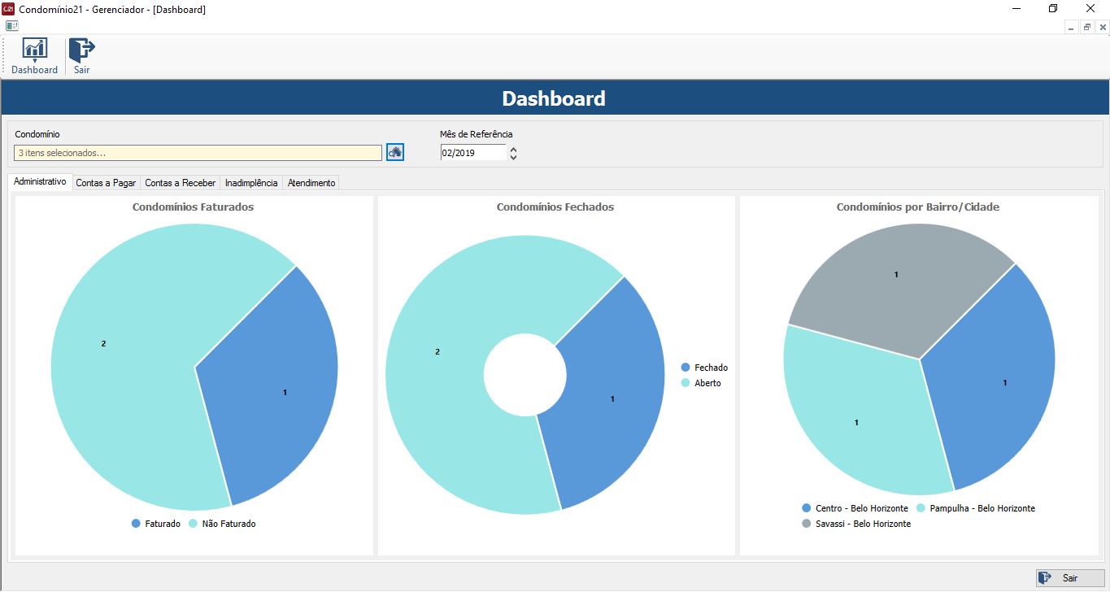This screenshot has height=592, width=1110.
Task: Click the Sair button at the bottom right
Action: click(1070, 578)
